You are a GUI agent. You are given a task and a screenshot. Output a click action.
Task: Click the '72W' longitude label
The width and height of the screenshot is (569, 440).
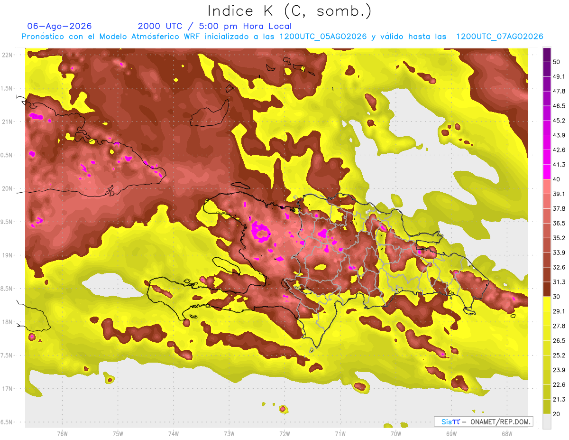click(x=284, y=433)
